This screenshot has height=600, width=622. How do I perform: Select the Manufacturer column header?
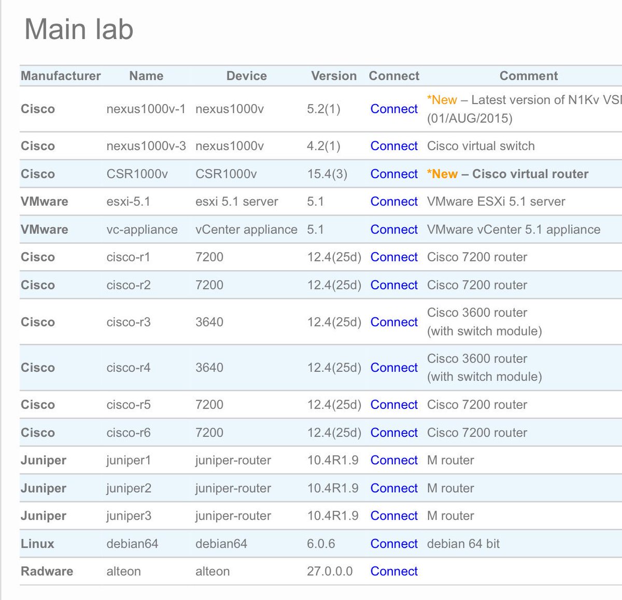61,76
